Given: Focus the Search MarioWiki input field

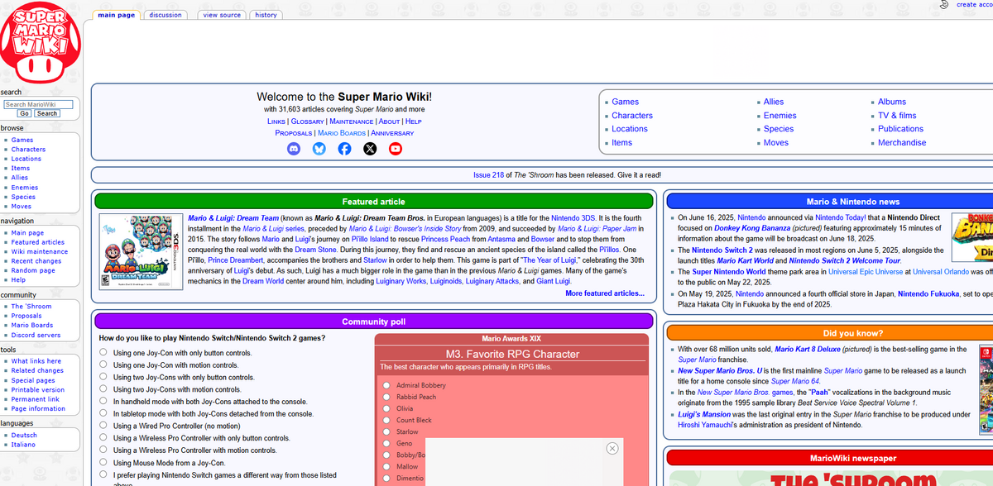Looking at the screenshot, I should pos(38,104).
